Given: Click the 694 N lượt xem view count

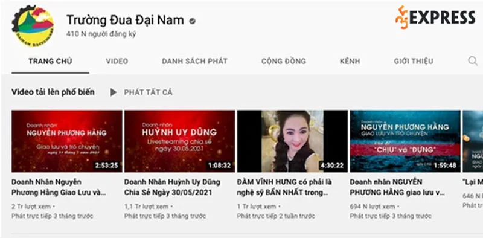Looking at the screenshot, I should click(x=373, y=206).
